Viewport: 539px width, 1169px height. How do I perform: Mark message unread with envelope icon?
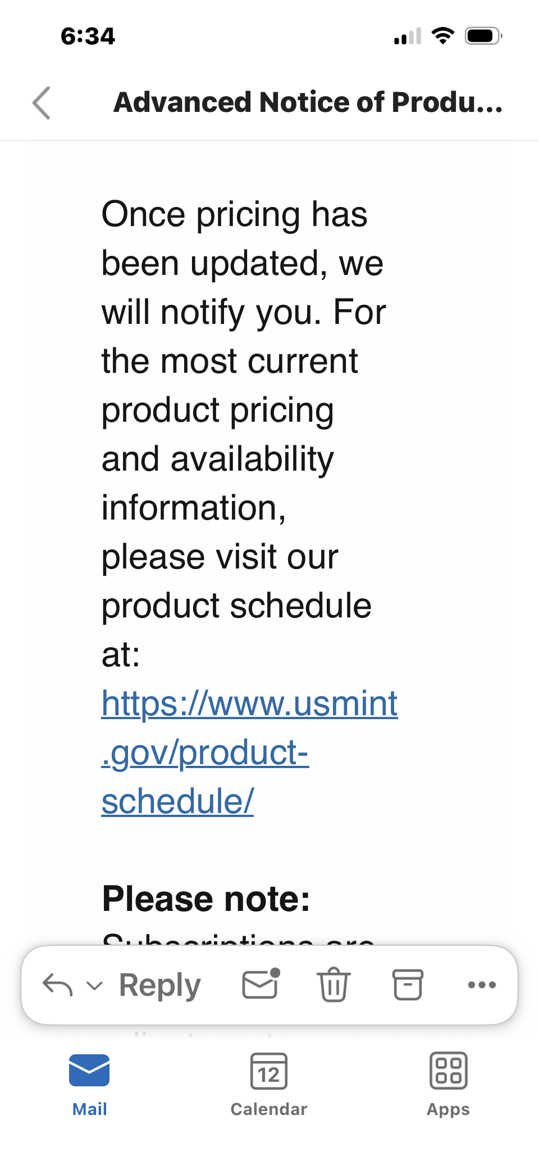pos(261,984)
